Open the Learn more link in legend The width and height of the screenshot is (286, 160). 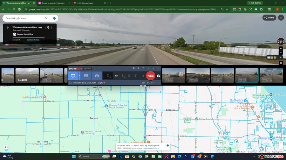pos(154,148)
